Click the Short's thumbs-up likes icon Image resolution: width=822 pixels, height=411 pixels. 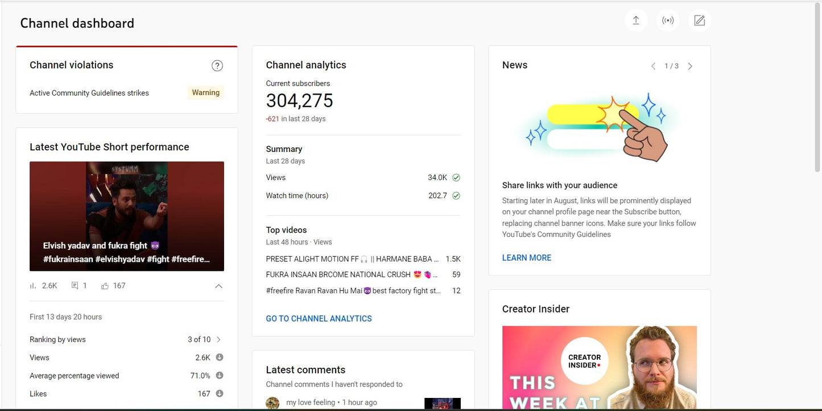[x=105, y=286]
